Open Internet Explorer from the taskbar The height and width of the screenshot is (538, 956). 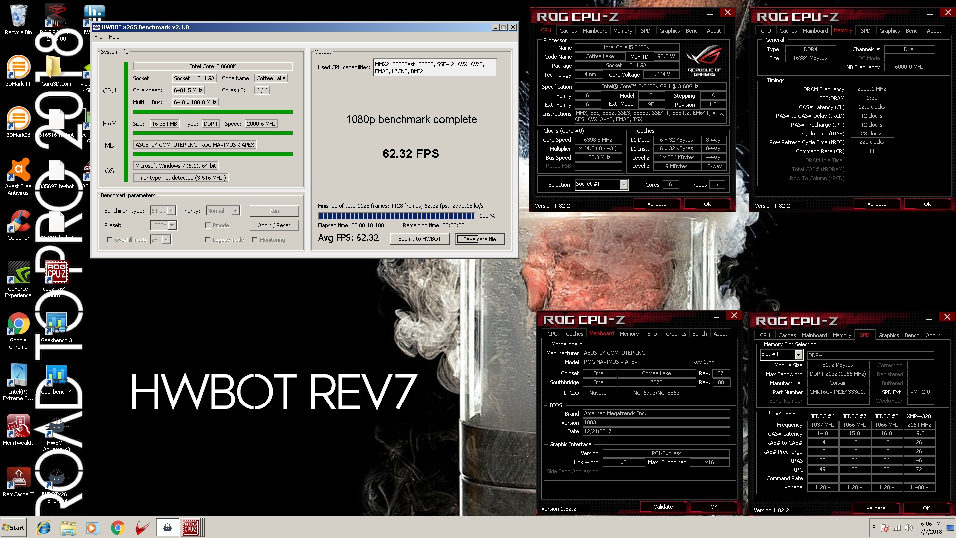(x=44, y=528)
